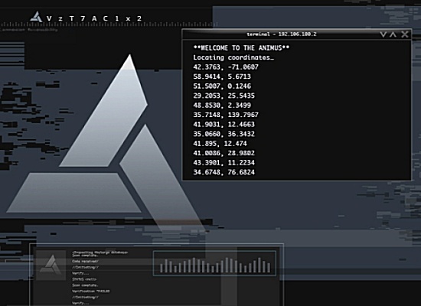
Task: Select the Abstergo logo thumbnail in bottom panel
Action: (51, 265)
